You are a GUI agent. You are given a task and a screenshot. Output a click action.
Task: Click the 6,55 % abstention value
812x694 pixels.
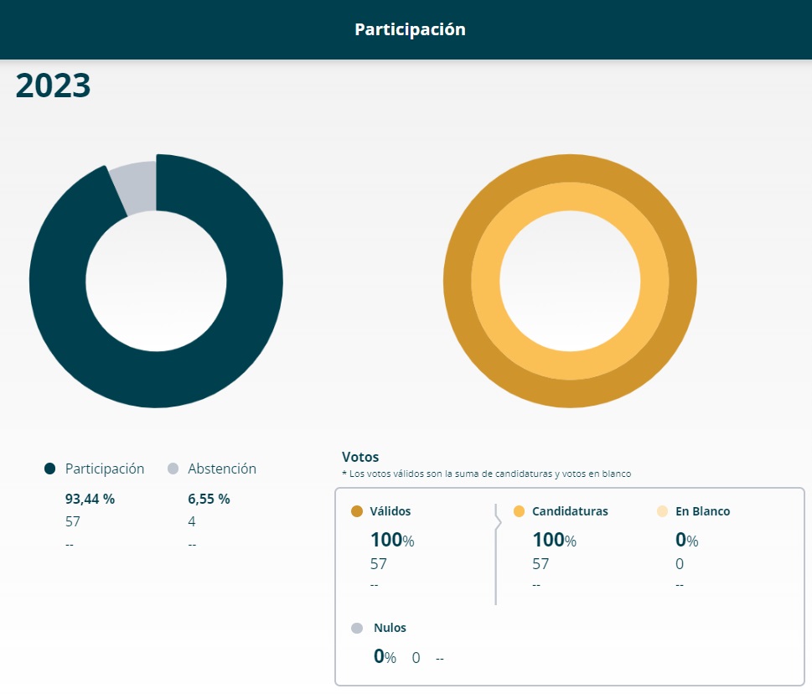209,499
